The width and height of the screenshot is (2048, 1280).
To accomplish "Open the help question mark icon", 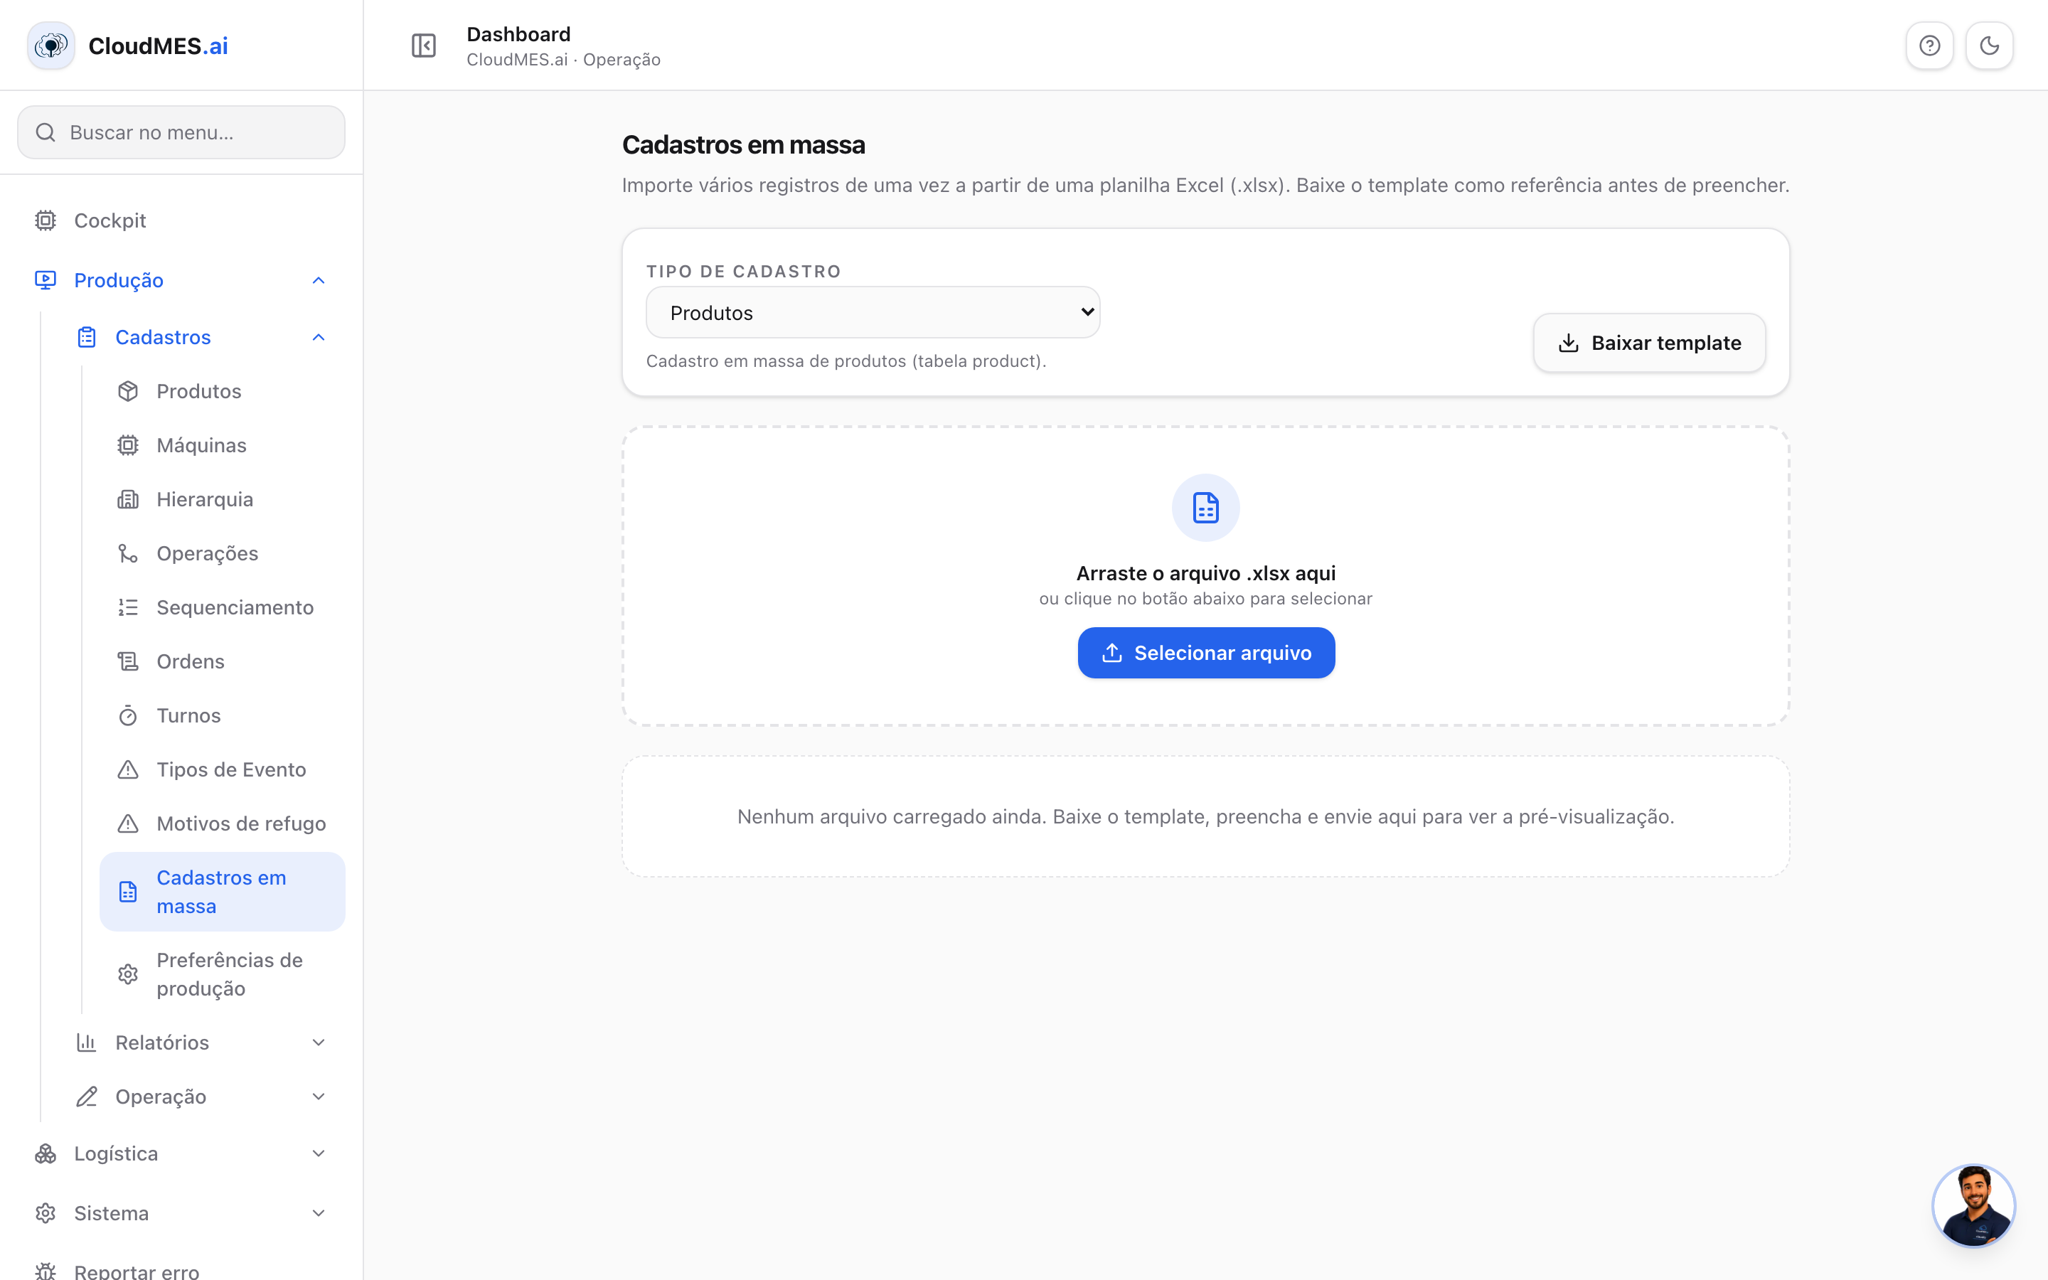I will point(1929,46).
